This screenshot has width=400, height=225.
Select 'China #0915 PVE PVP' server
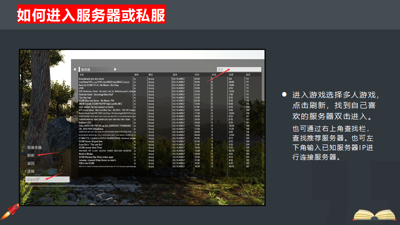click(169, 126)
